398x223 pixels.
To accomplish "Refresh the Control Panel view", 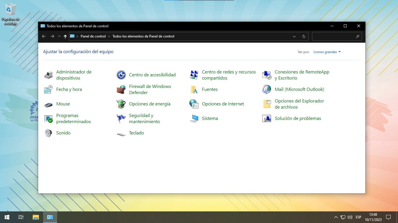I will [304, 36].
